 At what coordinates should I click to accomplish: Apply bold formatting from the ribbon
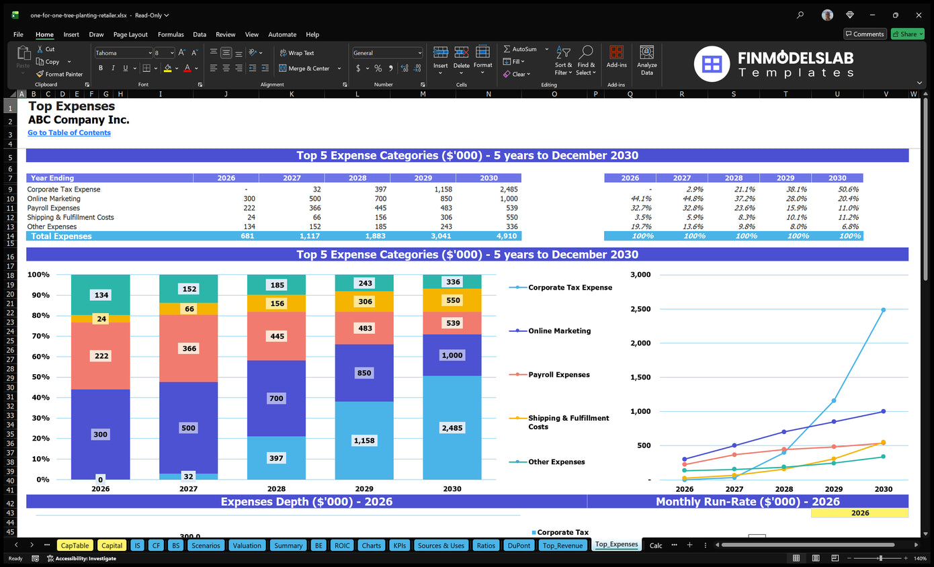[x=100, y=69]
